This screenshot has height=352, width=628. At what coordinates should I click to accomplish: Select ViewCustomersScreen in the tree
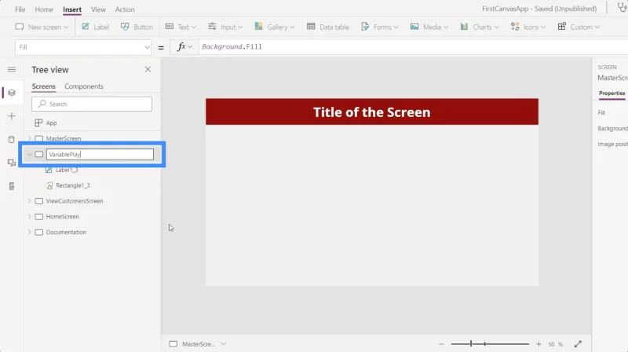point(75,201)
